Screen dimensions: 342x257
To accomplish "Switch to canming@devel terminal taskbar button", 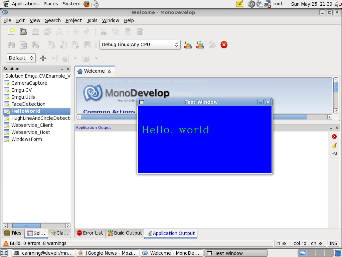I will point(43,253).
